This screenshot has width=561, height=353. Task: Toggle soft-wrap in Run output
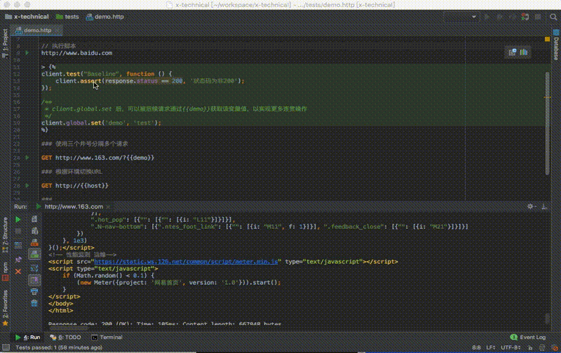point(34,268)
